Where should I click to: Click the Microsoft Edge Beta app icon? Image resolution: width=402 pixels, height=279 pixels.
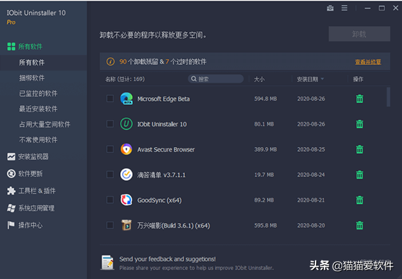[127, 99]
